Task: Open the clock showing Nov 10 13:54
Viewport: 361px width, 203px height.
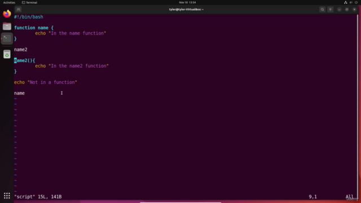Action: coord(187,2)
